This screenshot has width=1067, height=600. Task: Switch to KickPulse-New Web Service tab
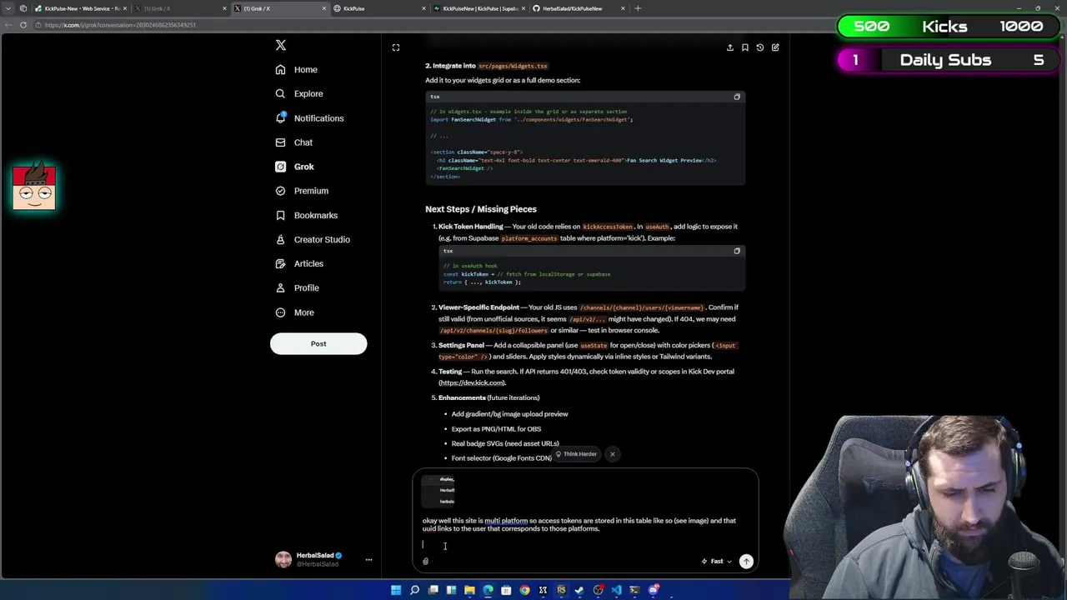[x=82, y=8]
